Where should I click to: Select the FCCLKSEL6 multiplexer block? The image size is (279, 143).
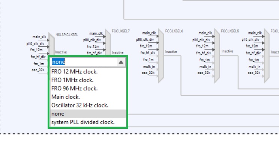click(x=161, y=56)
